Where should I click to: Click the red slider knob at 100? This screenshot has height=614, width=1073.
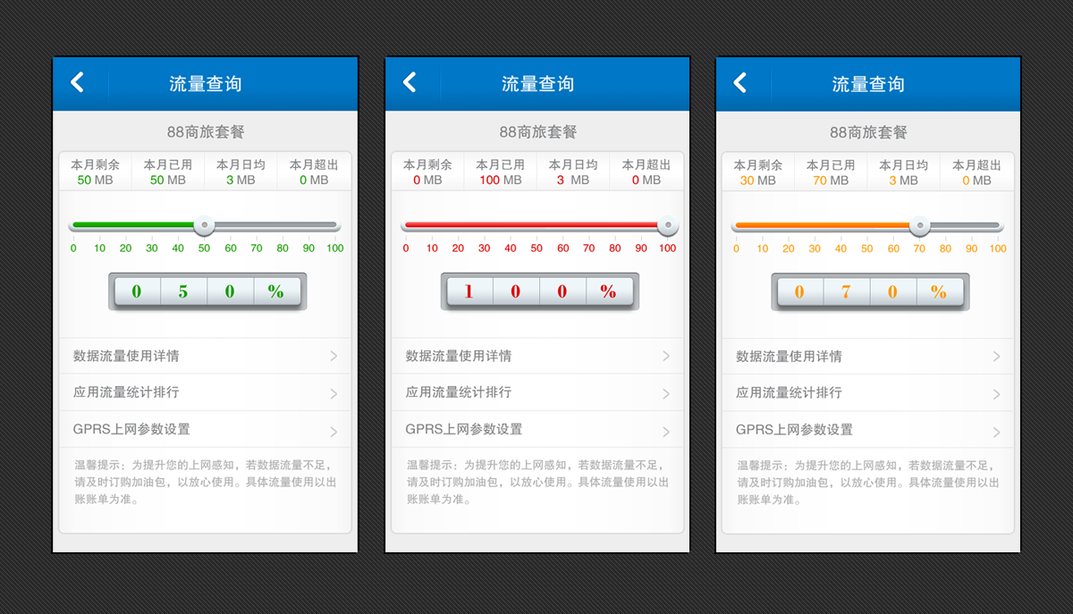[x=667, y=225]
